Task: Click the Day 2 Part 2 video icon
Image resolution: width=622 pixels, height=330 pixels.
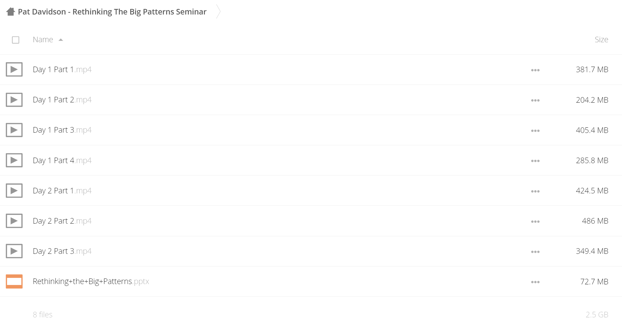Action: [x=14, y=221]
